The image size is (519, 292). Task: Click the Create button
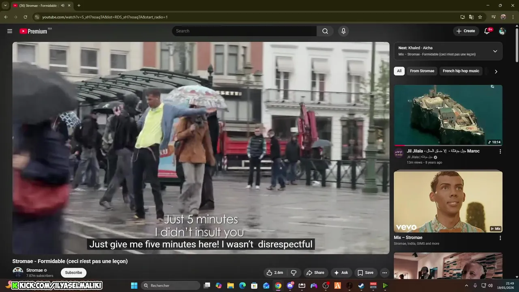click(x=465, y=31)
